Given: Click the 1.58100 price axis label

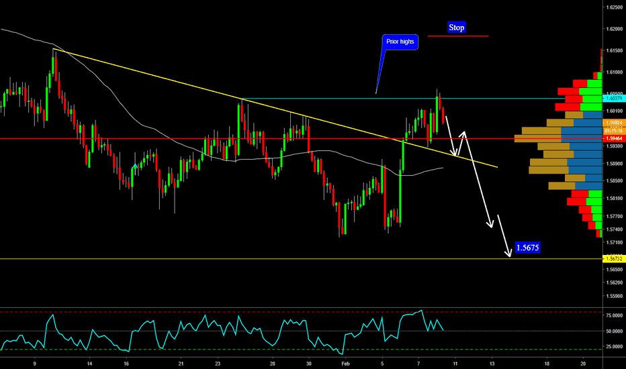Looking at the screenshot, I should (615, 199).
